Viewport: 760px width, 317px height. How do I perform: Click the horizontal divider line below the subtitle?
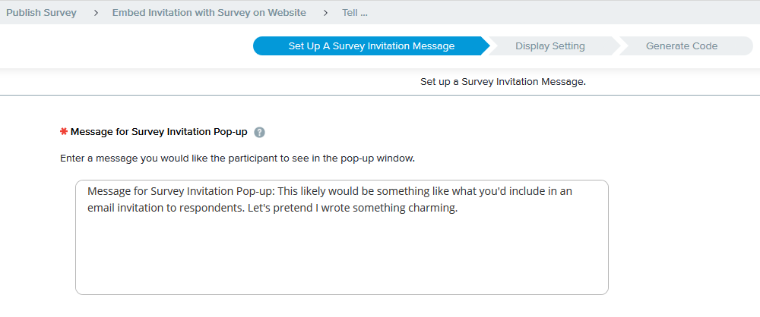(380, 95)
